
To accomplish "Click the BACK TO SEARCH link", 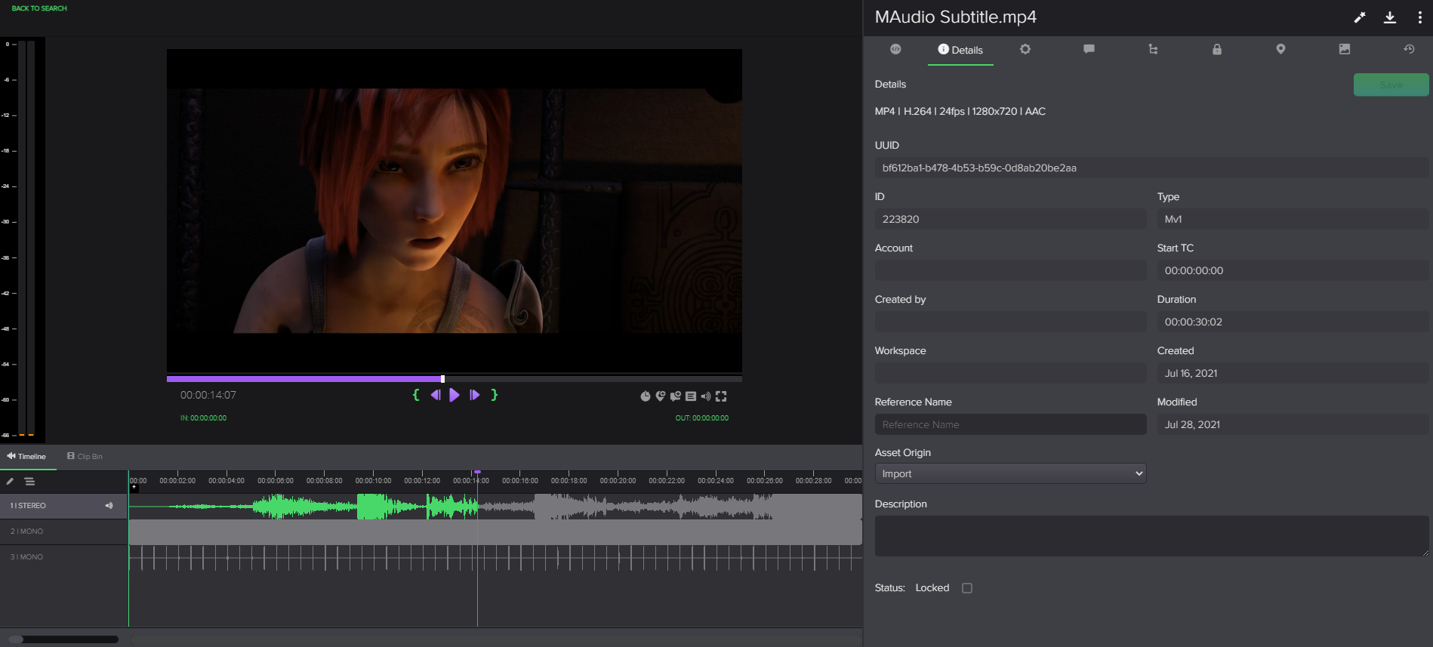I will tap(39, 8).
